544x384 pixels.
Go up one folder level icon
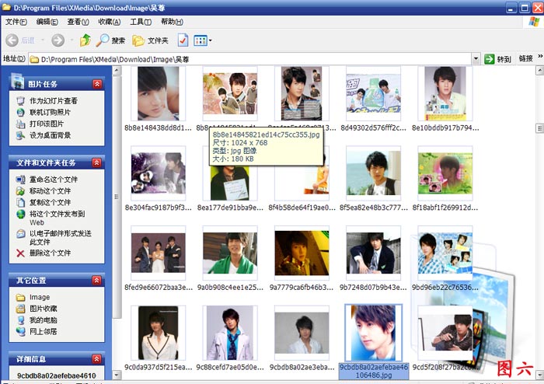(x=85, y=40)
